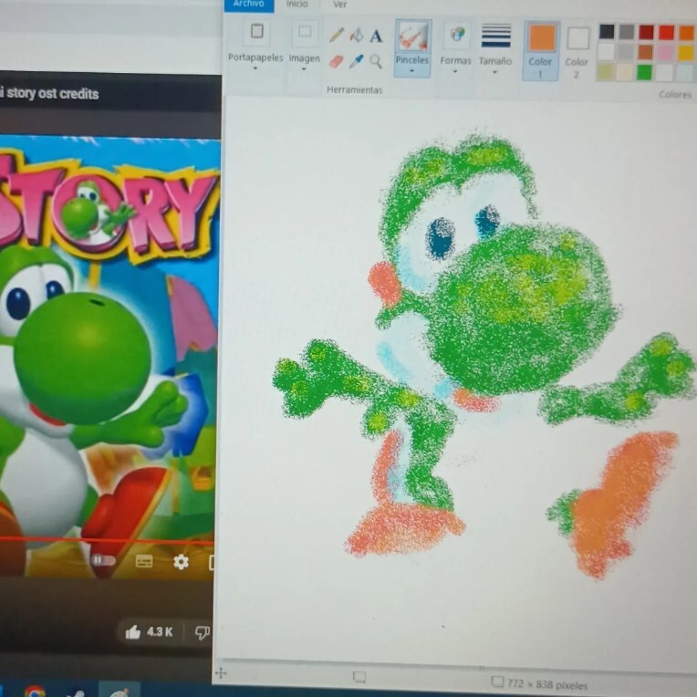Open the Archivo menu tab

[x=249, y=5]
